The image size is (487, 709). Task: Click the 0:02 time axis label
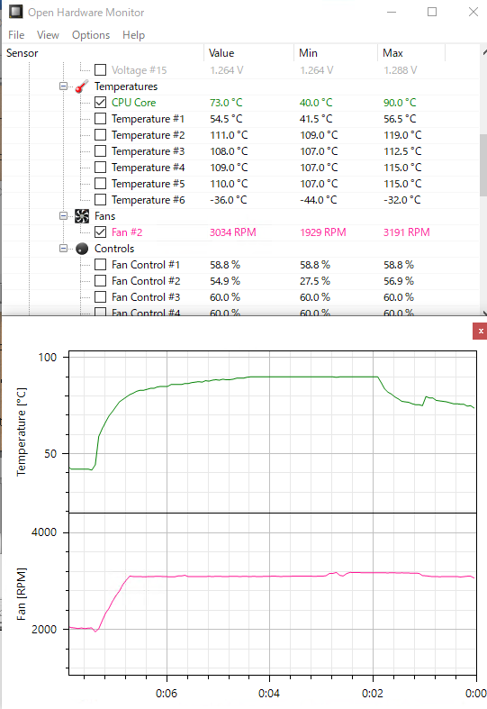(x=373, y=693)
